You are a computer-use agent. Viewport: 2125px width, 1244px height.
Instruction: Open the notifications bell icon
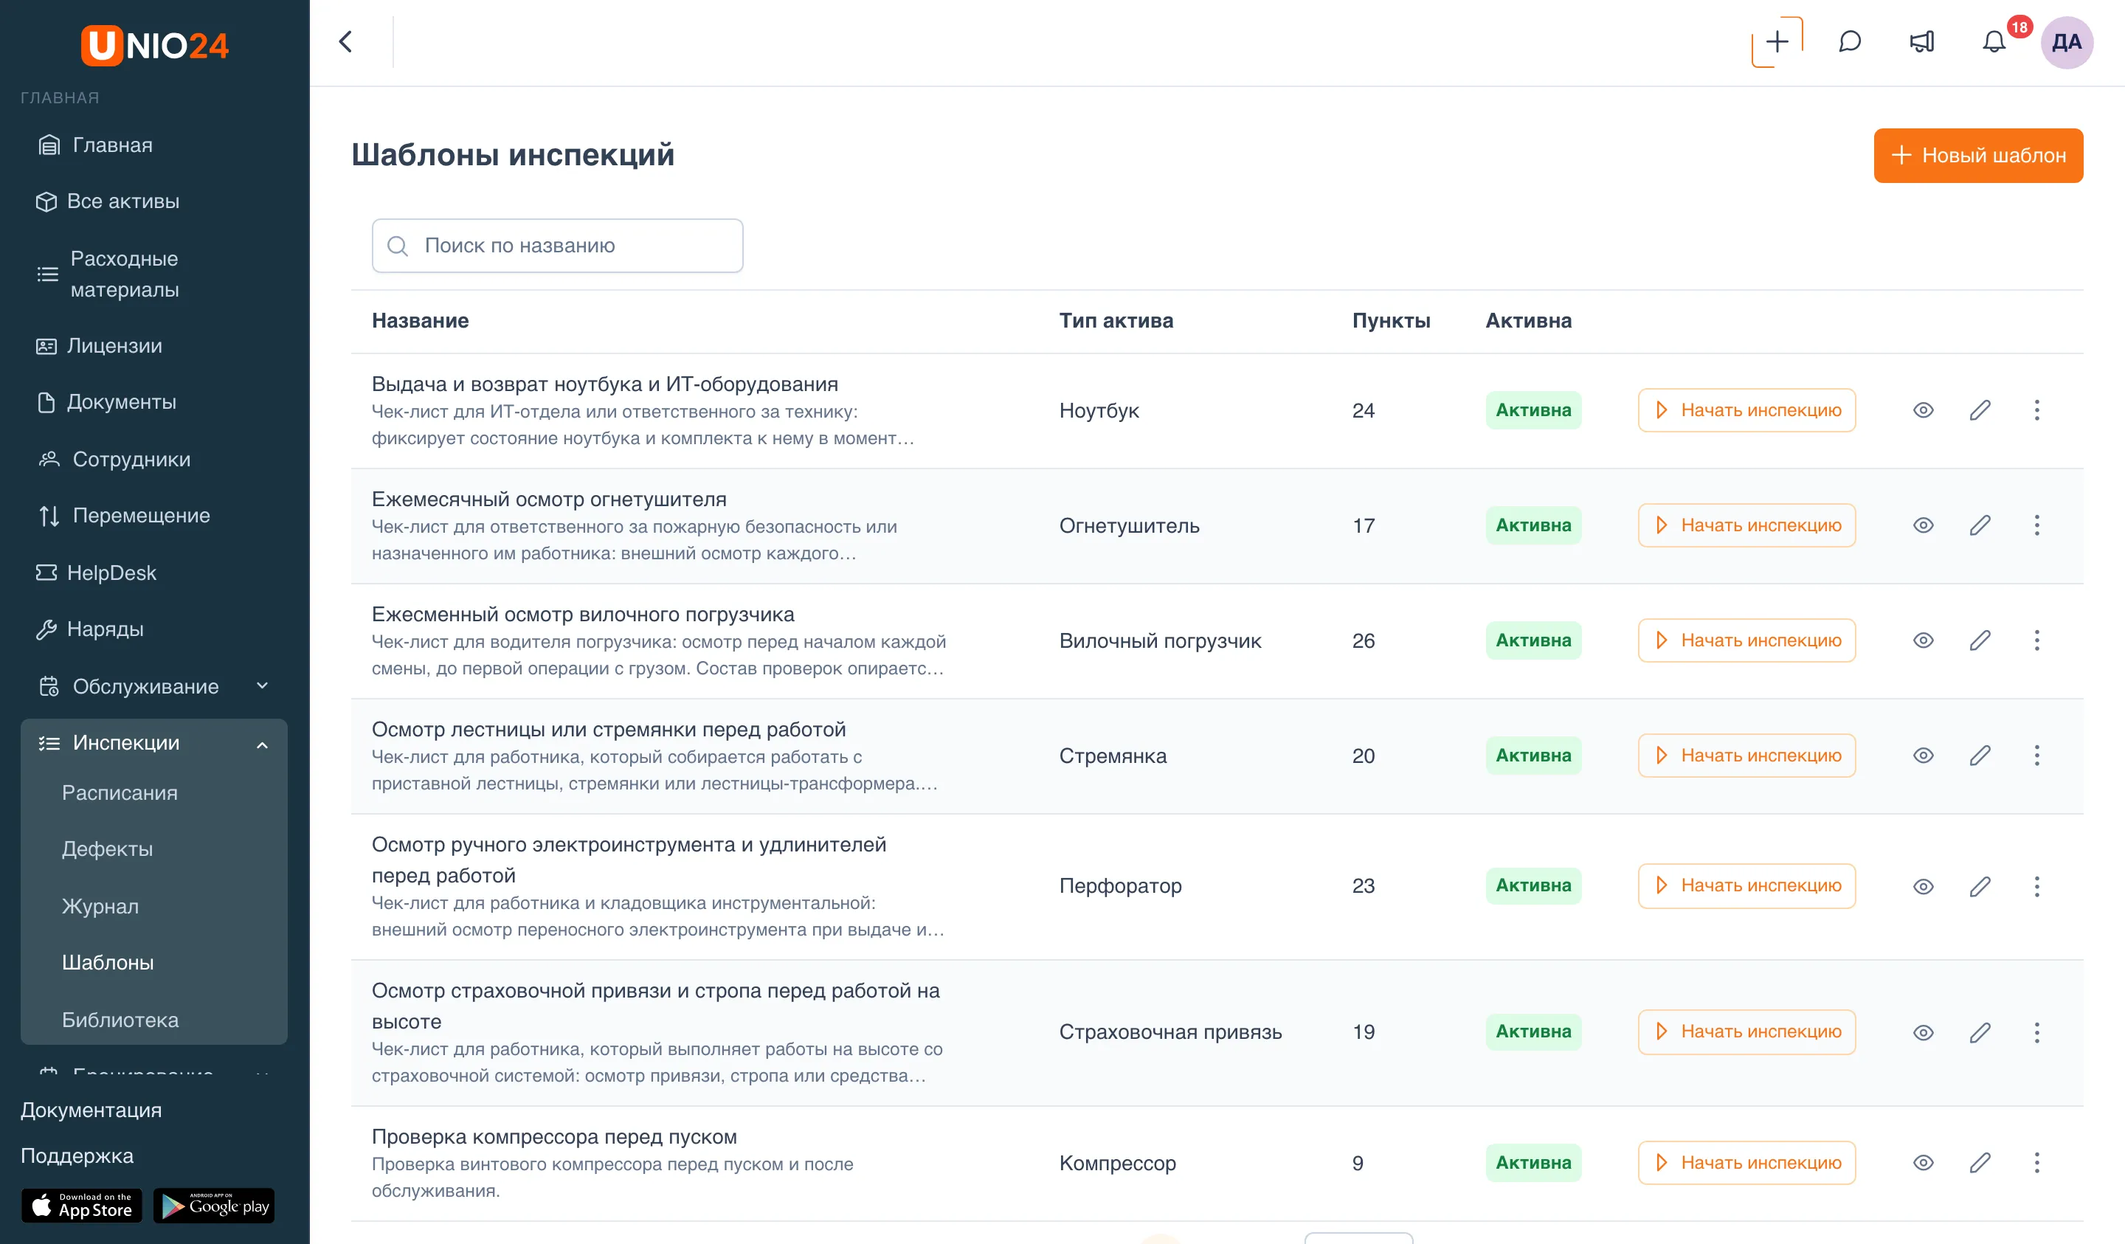click(1994, 42)
